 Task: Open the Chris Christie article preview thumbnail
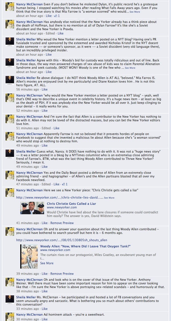32,208
